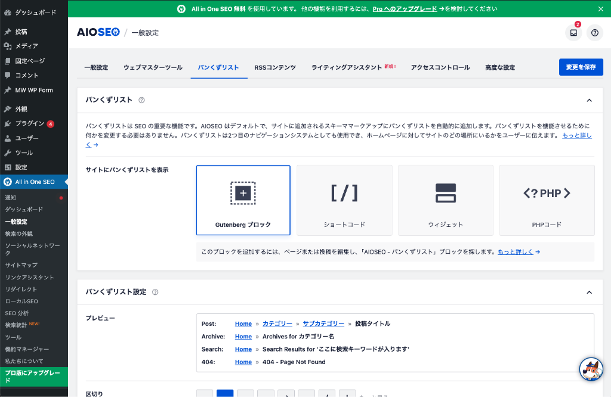611x397 pixels.
Task: Click Home link in the 404 preview row
Action: [x=243, y=362]
